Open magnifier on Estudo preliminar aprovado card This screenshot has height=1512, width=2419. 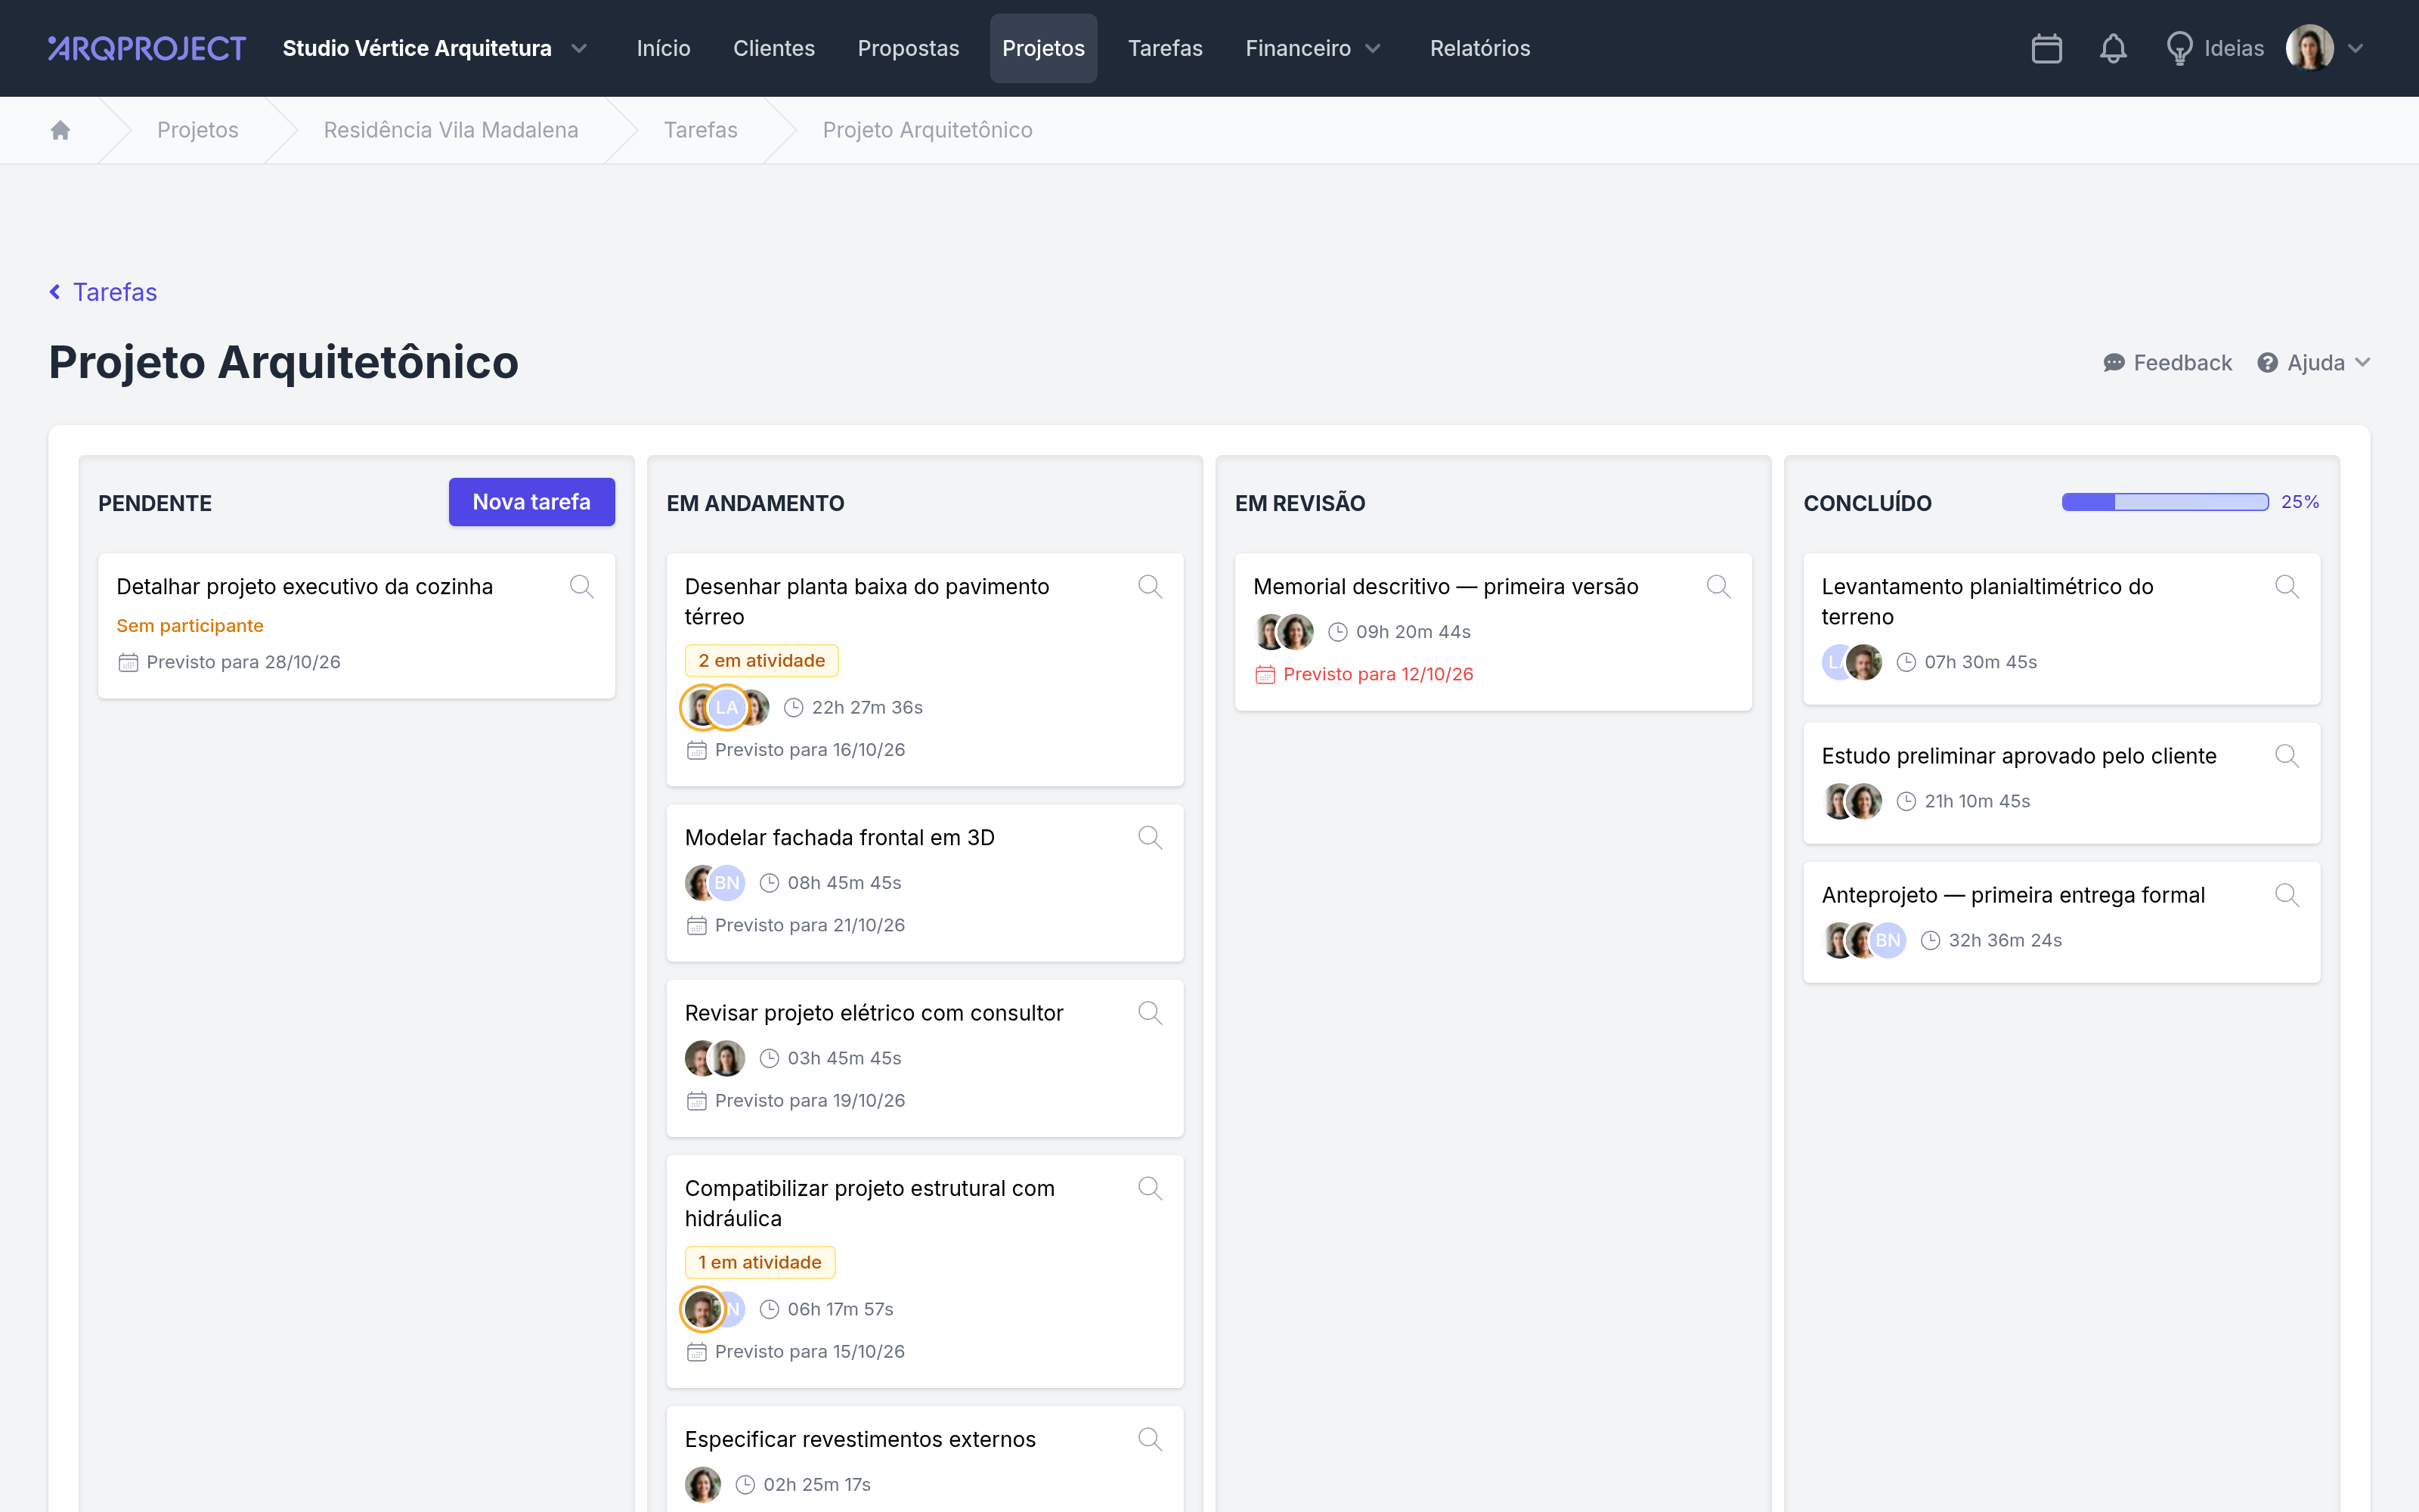coord(2287,756)
